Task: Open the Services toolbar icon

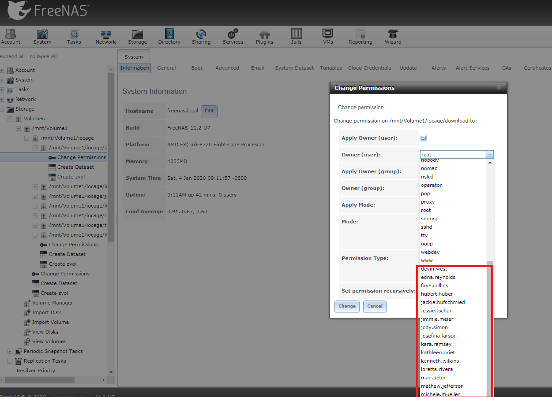Action: 233,37
